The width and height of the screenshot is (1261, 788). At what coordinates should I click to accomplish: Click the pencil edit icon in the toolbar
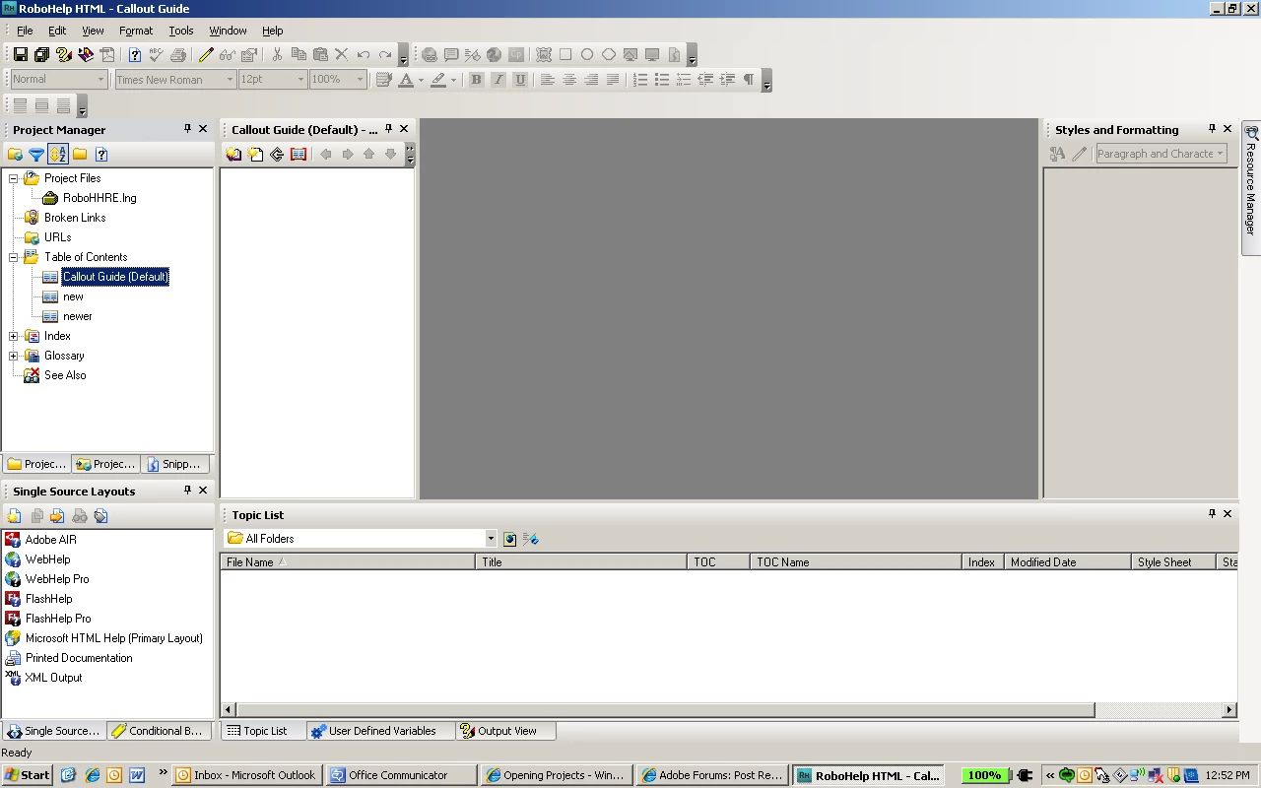tap(206, 55)
